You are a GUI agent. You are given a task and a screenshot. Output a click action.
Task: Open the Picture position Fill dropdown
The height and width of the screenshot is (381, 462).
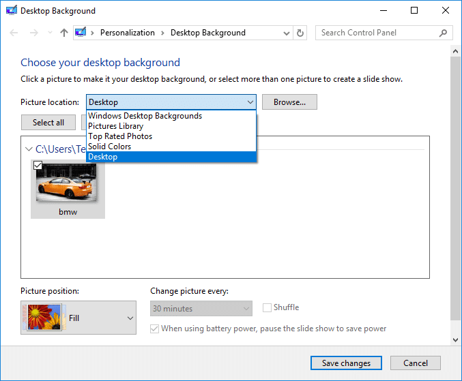point(78,318)
